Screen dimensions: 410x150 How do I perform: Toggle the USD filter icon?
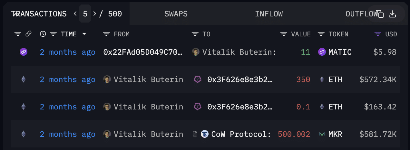coord(377,34)
